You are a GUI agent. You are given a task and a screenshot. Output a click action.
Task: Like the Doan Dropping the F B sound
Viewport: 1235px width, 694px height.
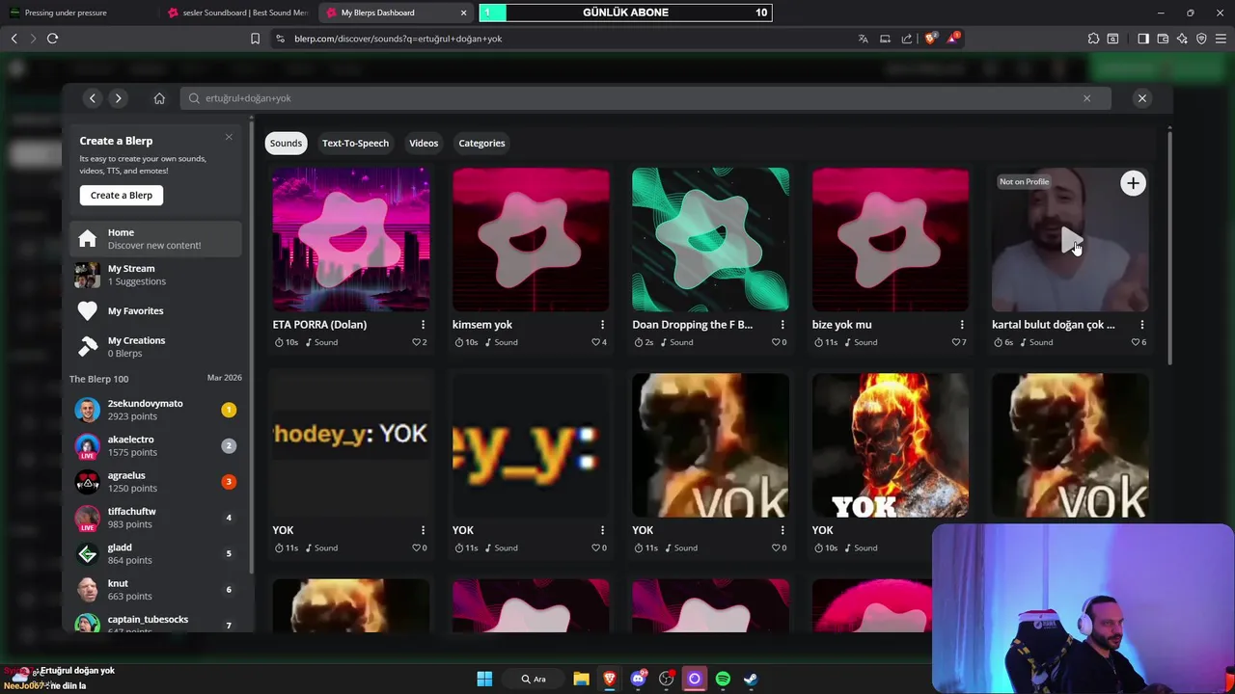[x=779, y=342]
